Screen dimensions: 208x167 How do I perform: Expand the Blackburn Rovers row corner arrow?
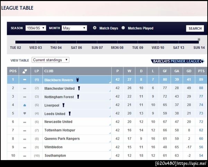click(110, 82)
